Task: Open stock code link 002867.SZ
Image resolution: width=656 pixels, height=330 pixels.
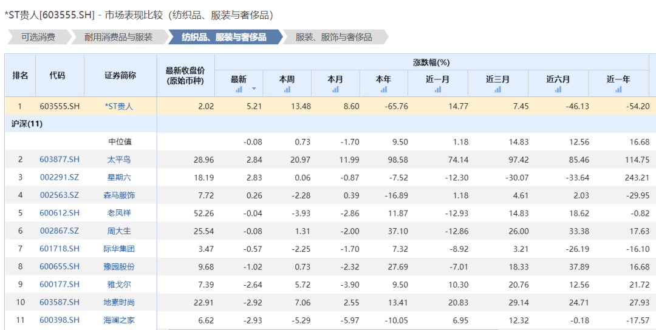Action: [x=60, y=231]
